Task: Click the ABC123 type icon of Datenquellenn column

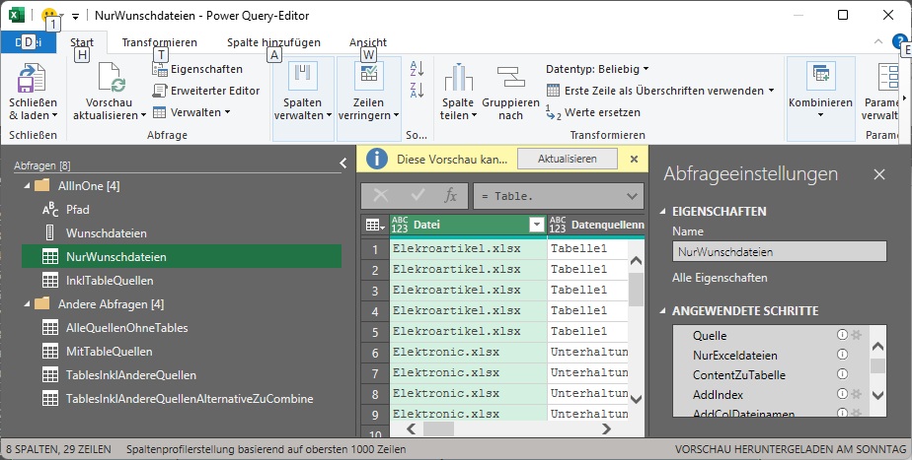Action: 558,225
